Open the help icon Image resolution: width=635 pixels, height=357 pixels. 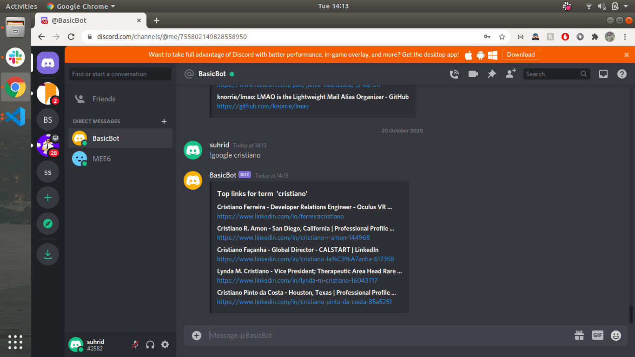622,74
